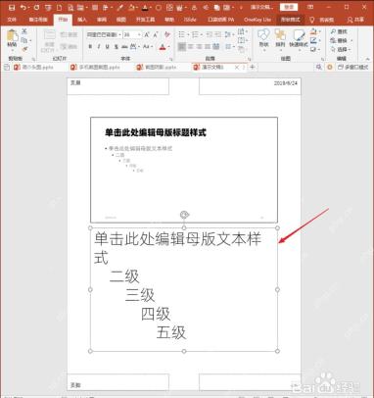Click the sign-in button in title bar
The image size is (374, 398).
pos(289,7)
